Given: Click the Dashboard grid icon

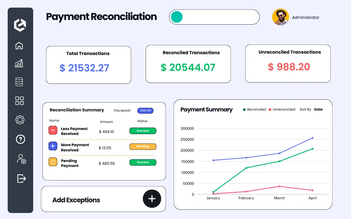Looking at the screenshot, I should [x=19, y=101].
